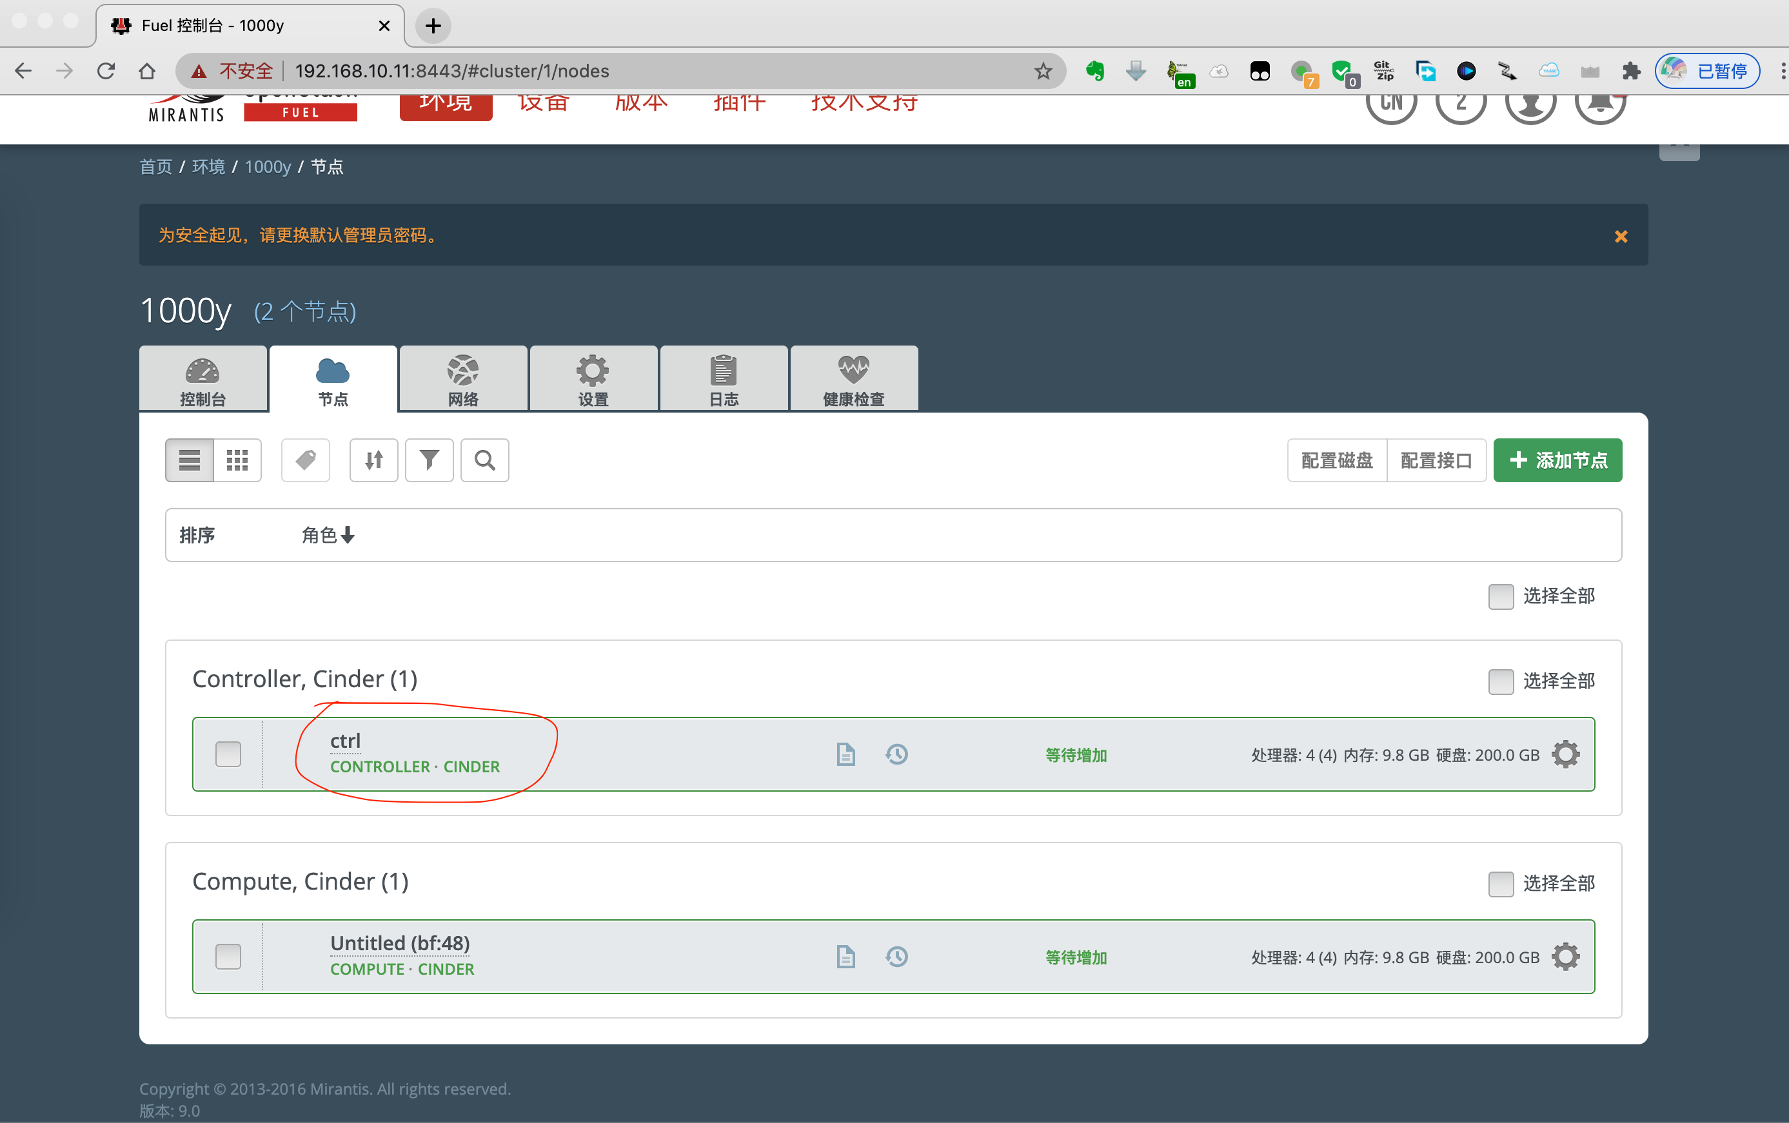
Task: Check 选择全部 for Controller, Cinder group
Action: tap(1501, 681)
